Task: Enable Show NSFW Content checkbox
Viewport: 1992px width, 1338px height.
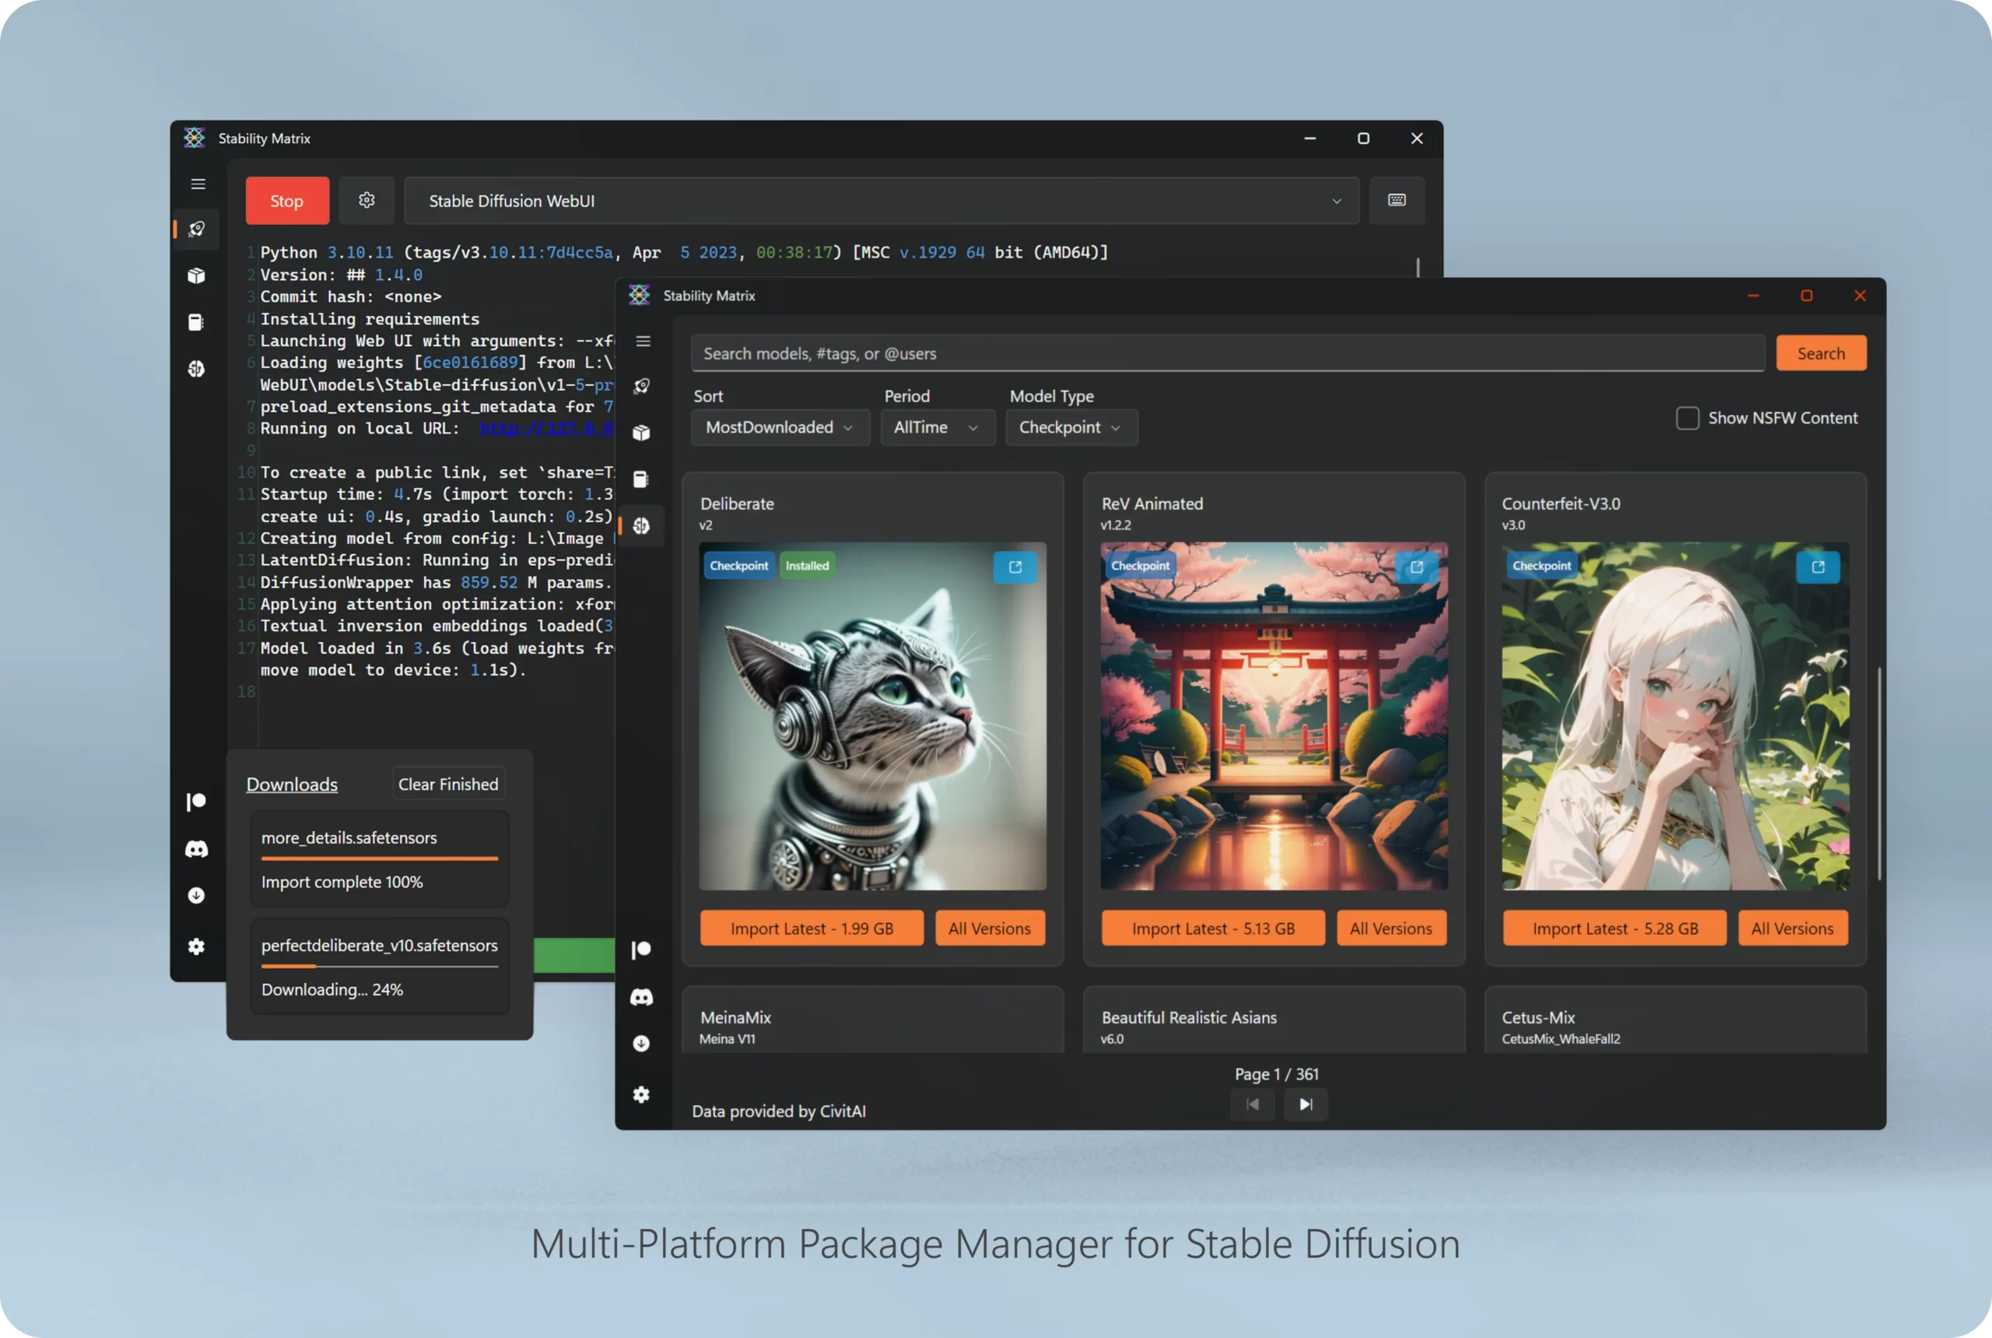Action: 1687,418
